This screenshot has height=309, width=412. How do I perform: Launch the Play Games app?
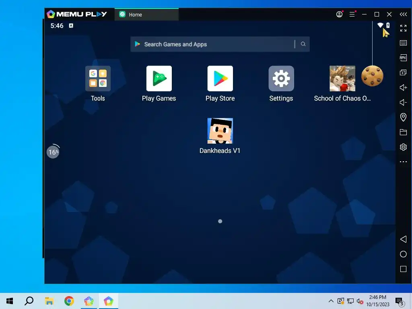pyautogui.click(x=159, y=78)
